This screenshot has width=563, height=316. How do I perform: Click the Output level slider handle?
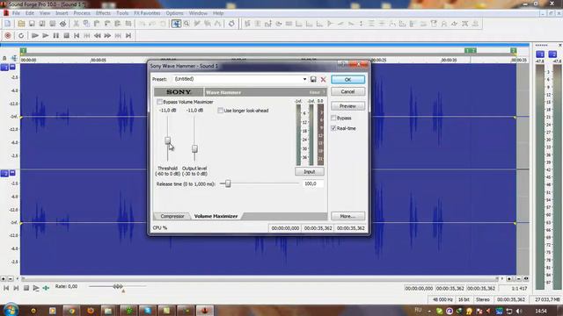pyautogui.click(x=194, y=148)
